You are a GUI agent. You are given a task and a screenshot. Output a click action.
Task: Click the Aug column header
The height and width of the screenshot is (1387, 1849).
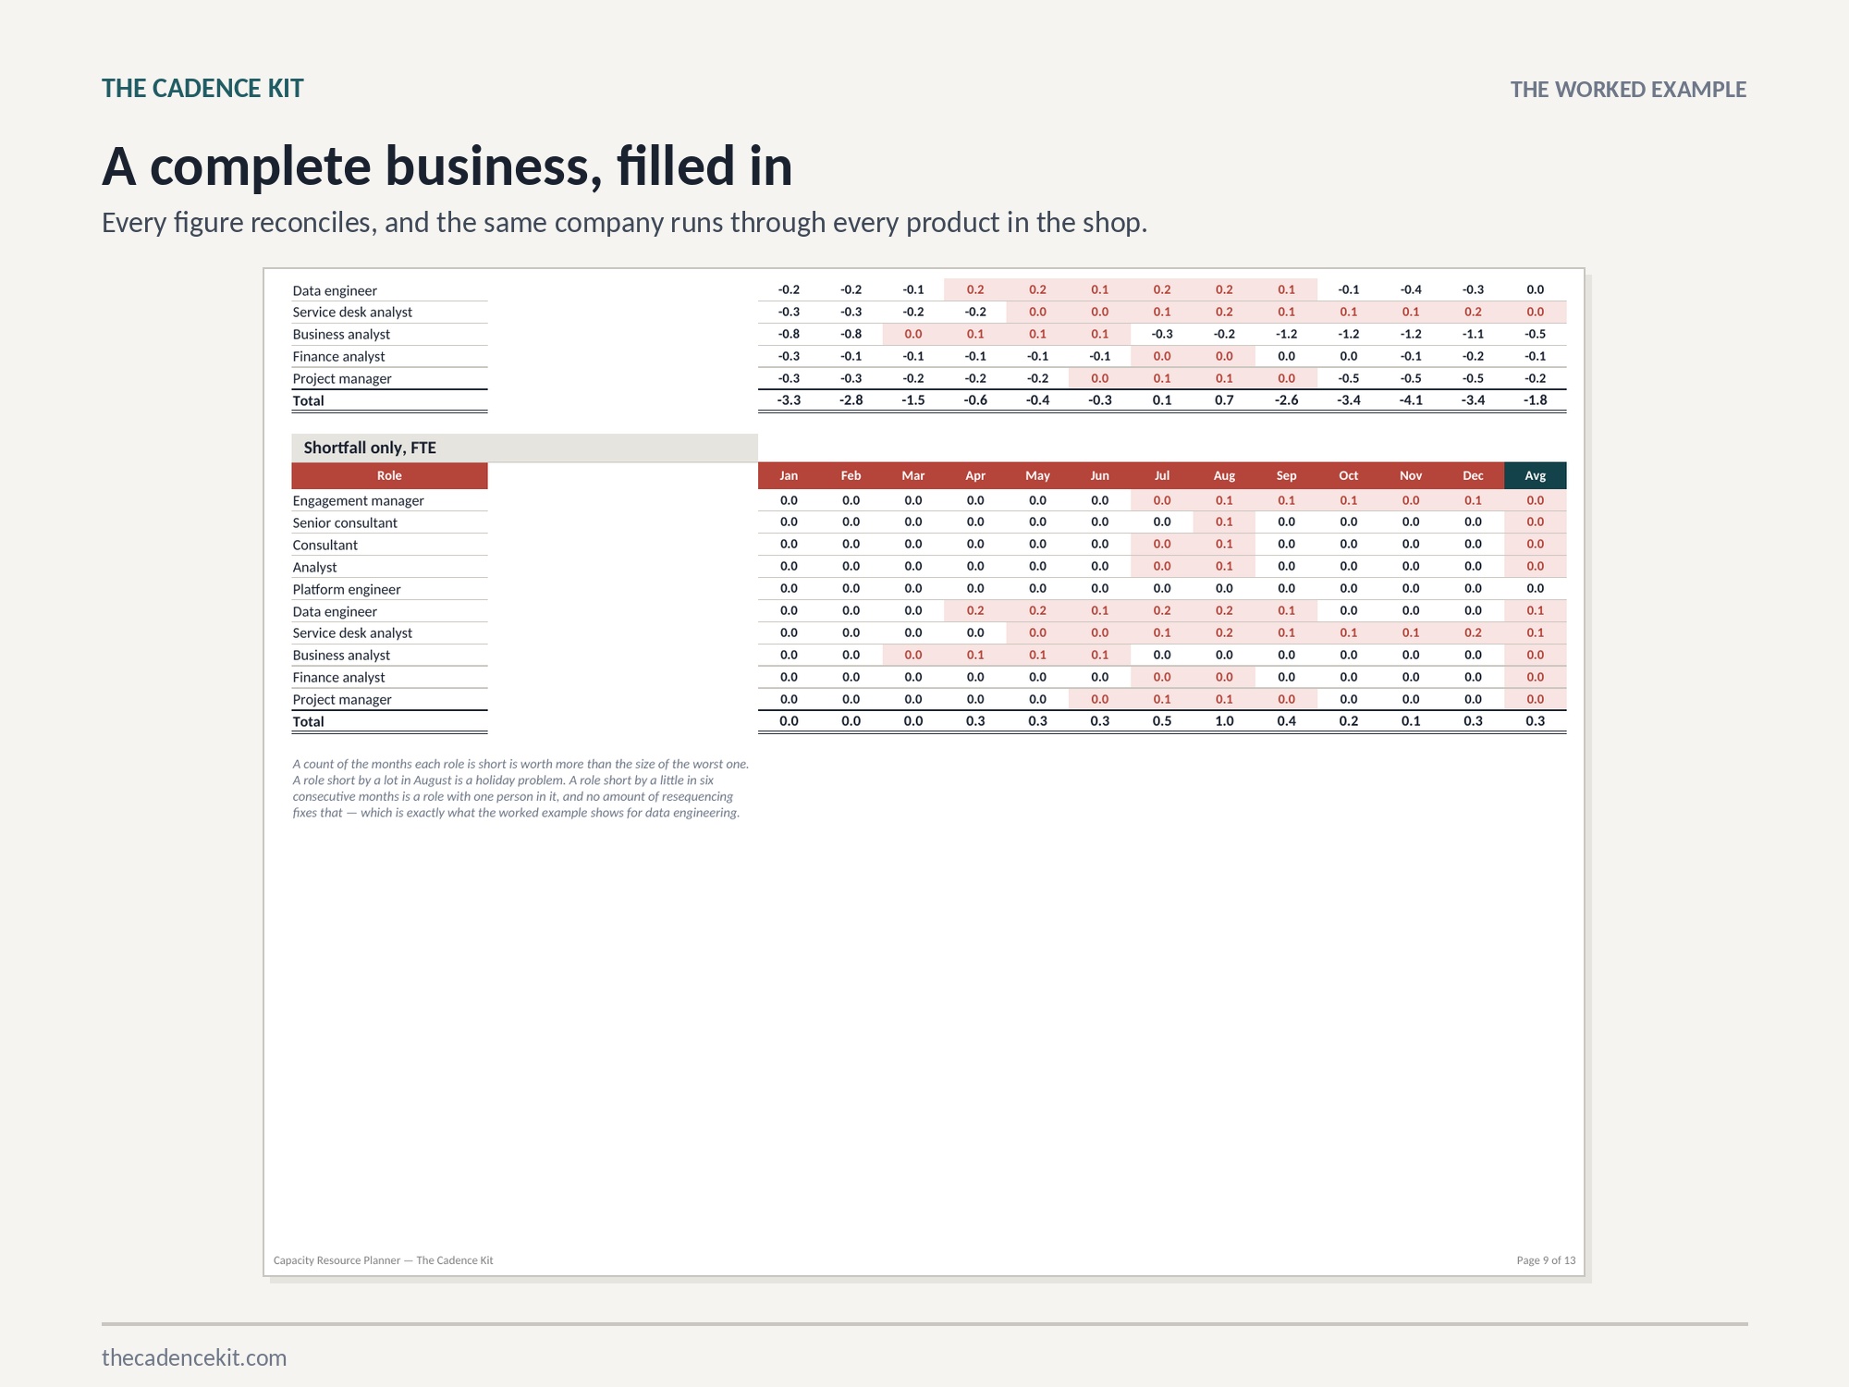(x=1224, y=475)
